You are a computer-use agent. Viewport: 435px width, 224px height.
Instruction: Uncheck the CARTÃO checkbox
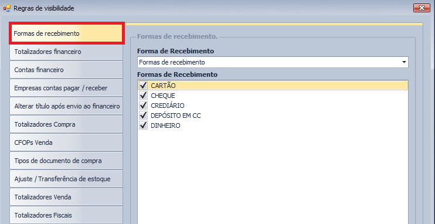click(x=144, y=86)
